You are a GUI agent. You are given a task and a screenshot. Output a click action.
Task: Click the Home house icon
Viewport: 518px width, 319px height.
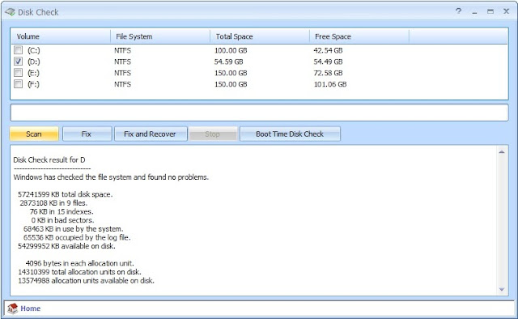13,308
